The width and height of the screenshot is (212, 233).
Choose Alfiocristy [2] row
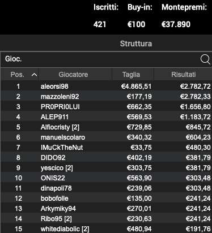pos(106,127)
